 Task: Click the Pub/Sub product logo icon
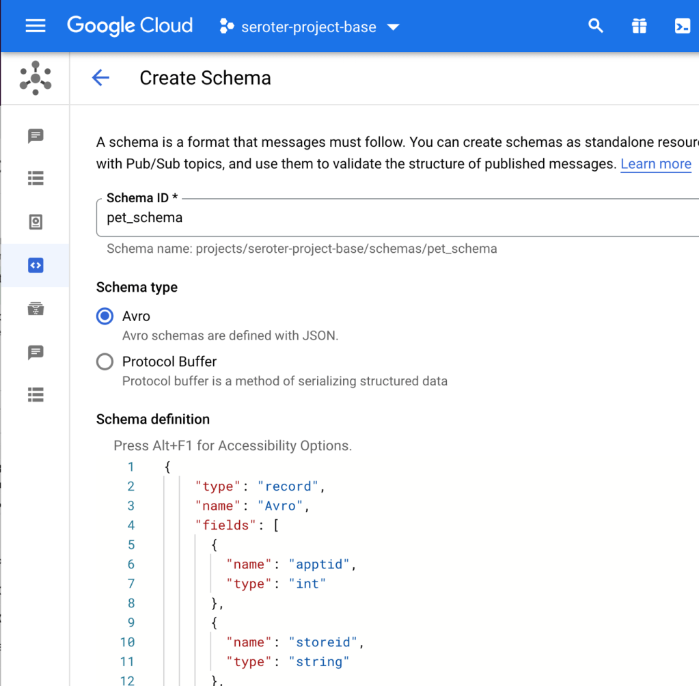(36, 78)
